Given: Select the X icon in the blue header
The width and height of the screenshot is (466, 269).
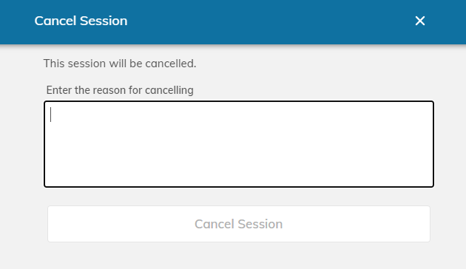Looking at the screenshot, I should [420, 21].
